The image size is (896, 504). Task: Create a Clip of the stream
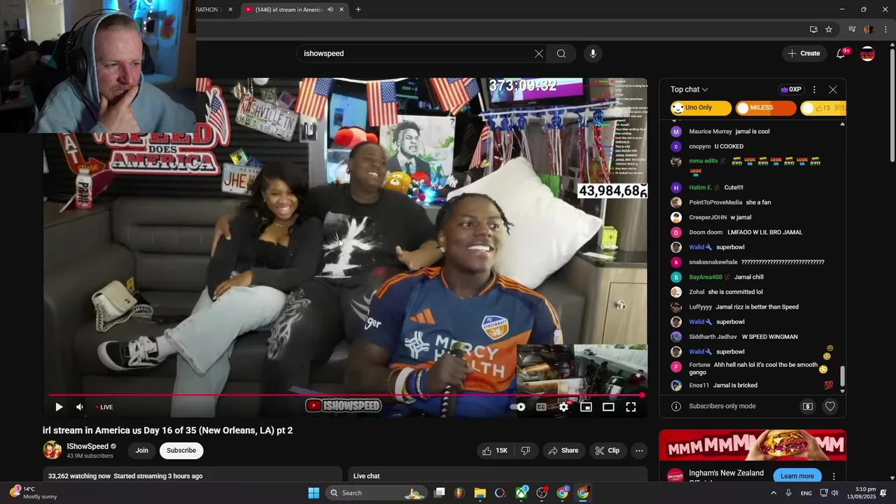point(607,451)
